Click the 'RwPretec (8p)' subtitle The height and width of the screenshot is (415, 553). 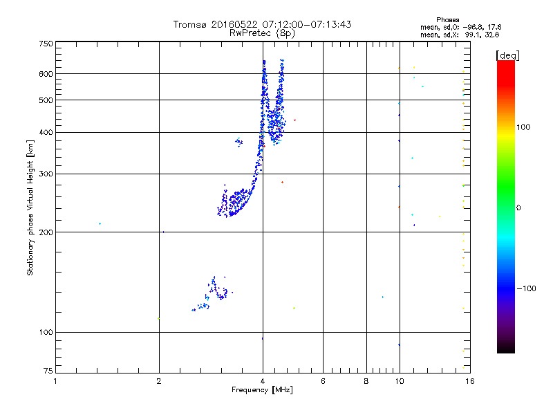click(262, 33)
